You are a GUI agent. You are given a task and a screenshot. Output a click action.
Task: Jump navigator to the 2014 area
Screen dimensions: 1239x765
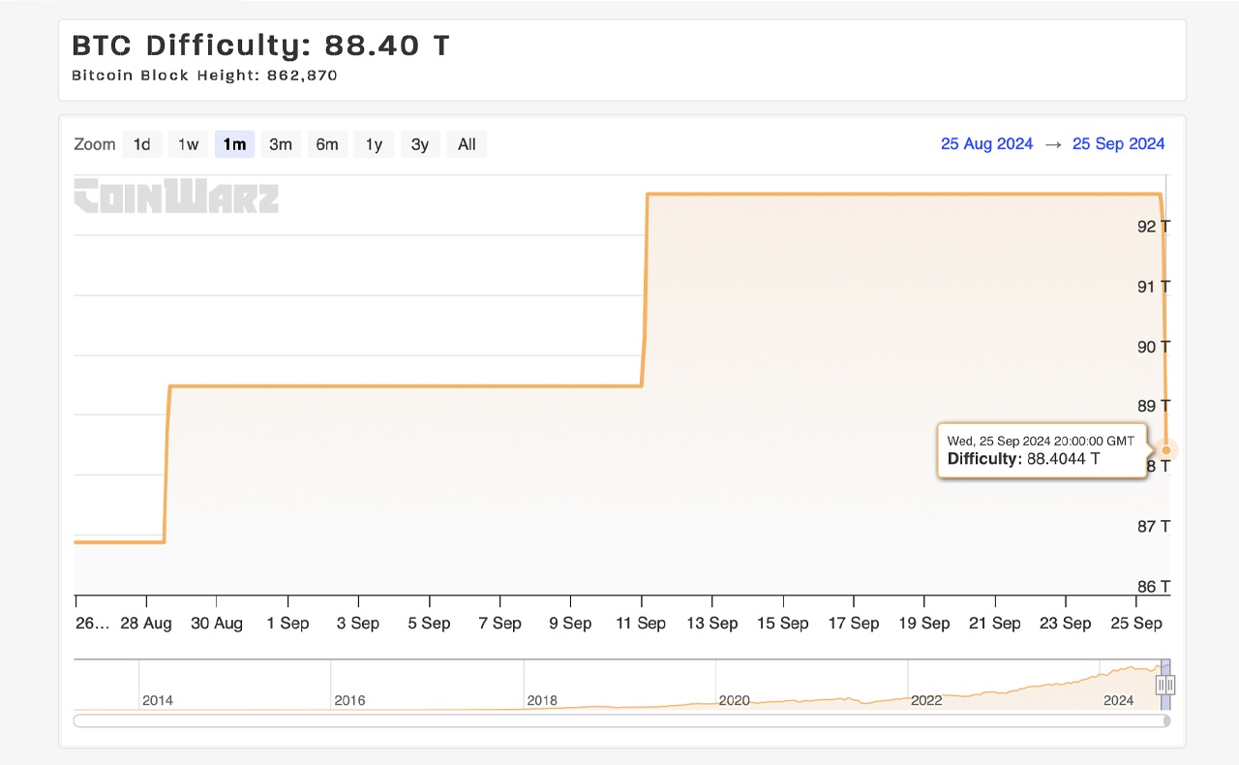click(158, 688)
